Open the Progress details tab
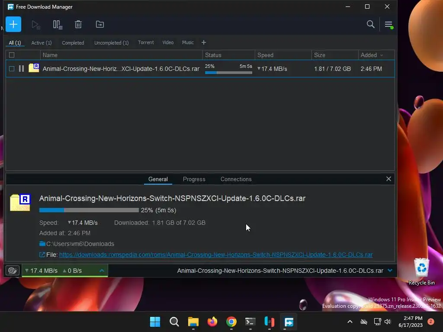 pos(194,179)
